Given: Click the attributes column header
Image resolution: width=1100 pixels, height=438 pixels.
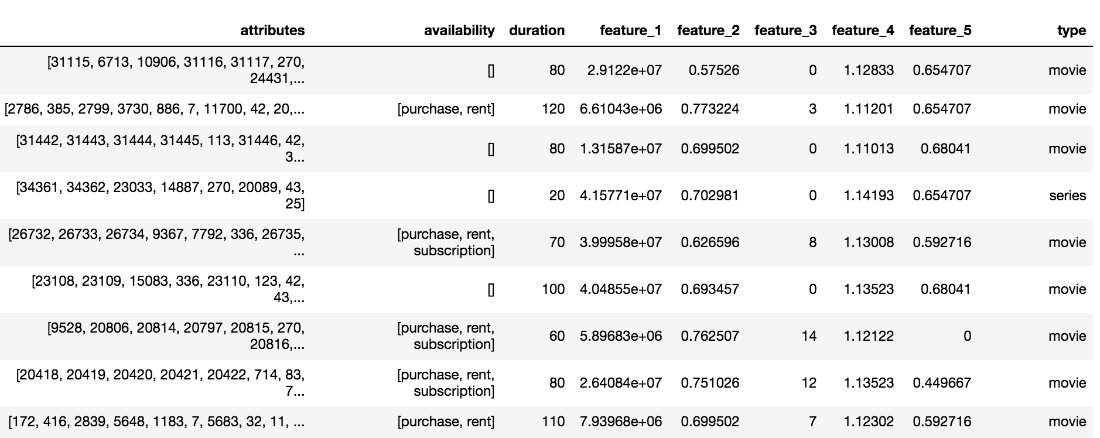Looking at the screenshot, I should point(272,30).
